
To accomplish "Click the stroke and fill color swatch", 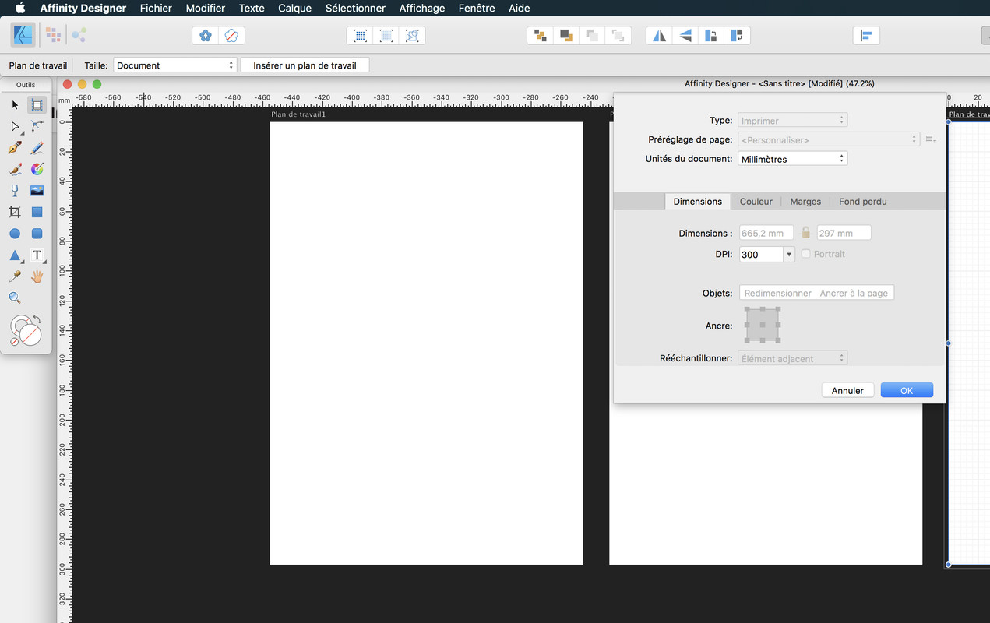I will pyautogui.click(x=26, y=329).
